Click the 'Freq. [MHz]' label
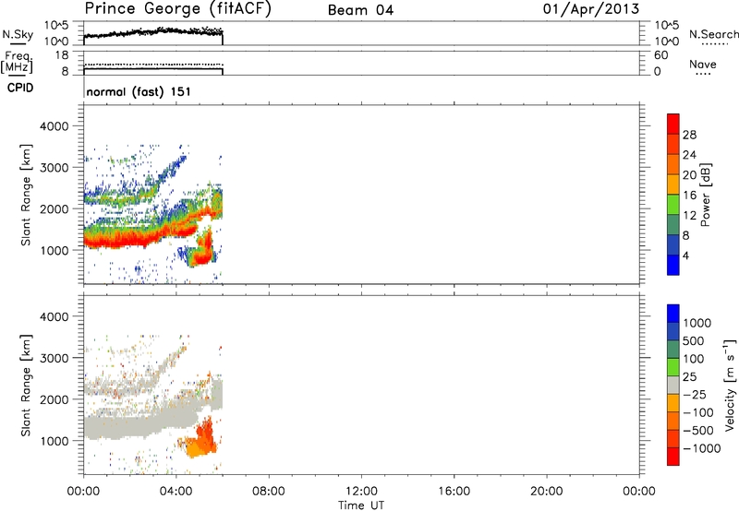This screenshot has width=739, height=511. pyautogui.click(x=17, y=62)
